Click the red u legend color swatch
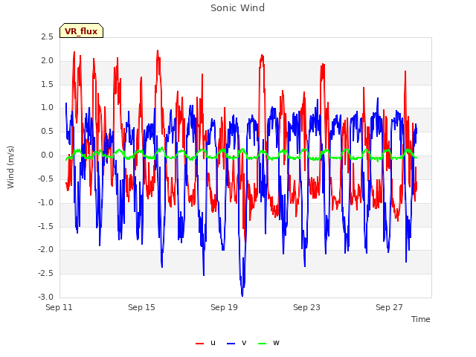 [199, 344]
